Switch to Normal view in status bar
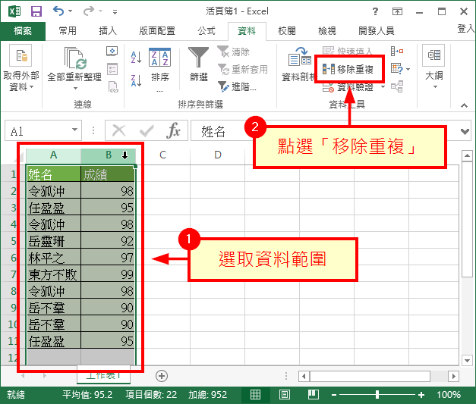Image resolution: width=476 pixels, height=404 pixels. tap(256, 394)
